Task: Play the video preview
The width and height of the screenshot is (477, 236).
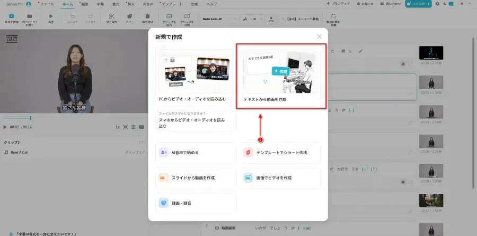Action: coord(5,127)
